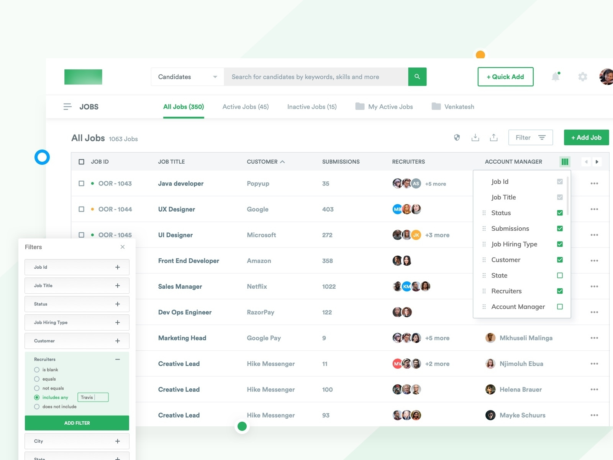The width and height of the screenshot is (613, 460).
Task: Select checkbox for job OOR-1043
Action: 81,184
